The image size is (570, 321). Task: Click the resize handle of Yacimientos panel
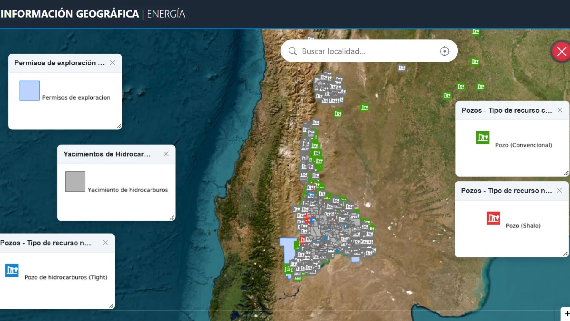click(172, 218)
